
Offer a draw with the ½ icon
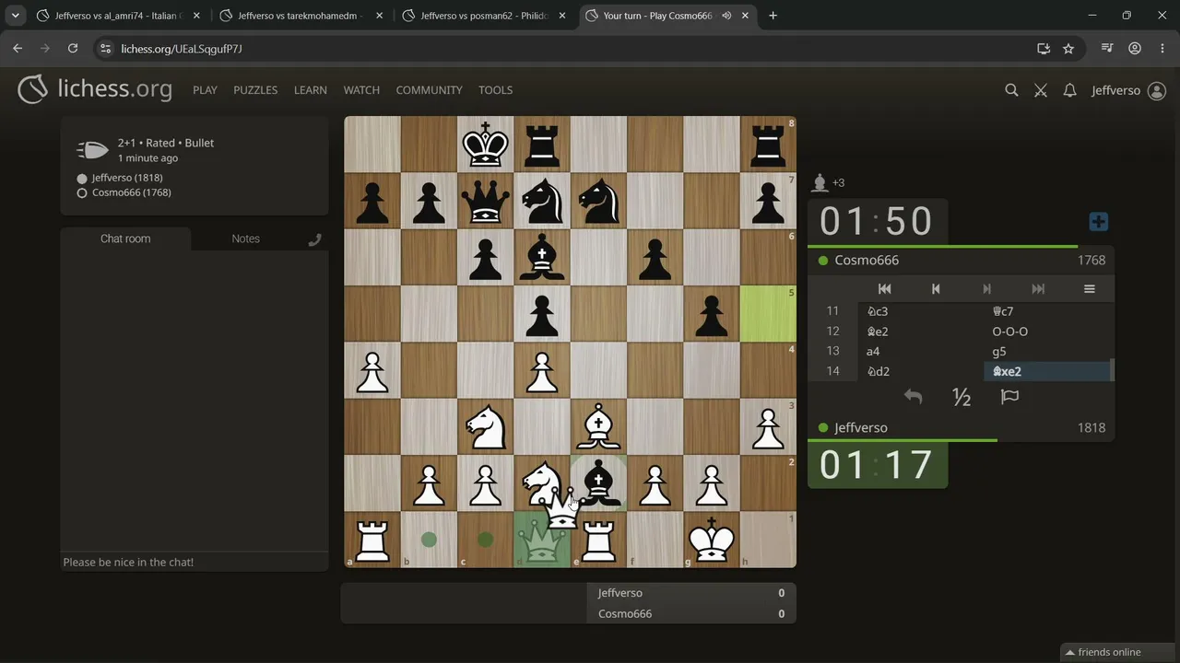pos(962,397)
